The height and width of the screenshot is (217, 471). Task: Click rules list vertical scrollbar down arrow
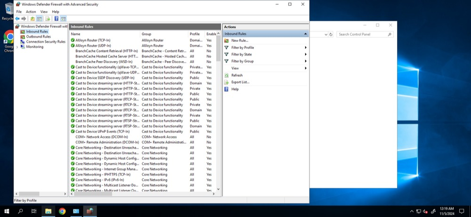pos(218,189)
